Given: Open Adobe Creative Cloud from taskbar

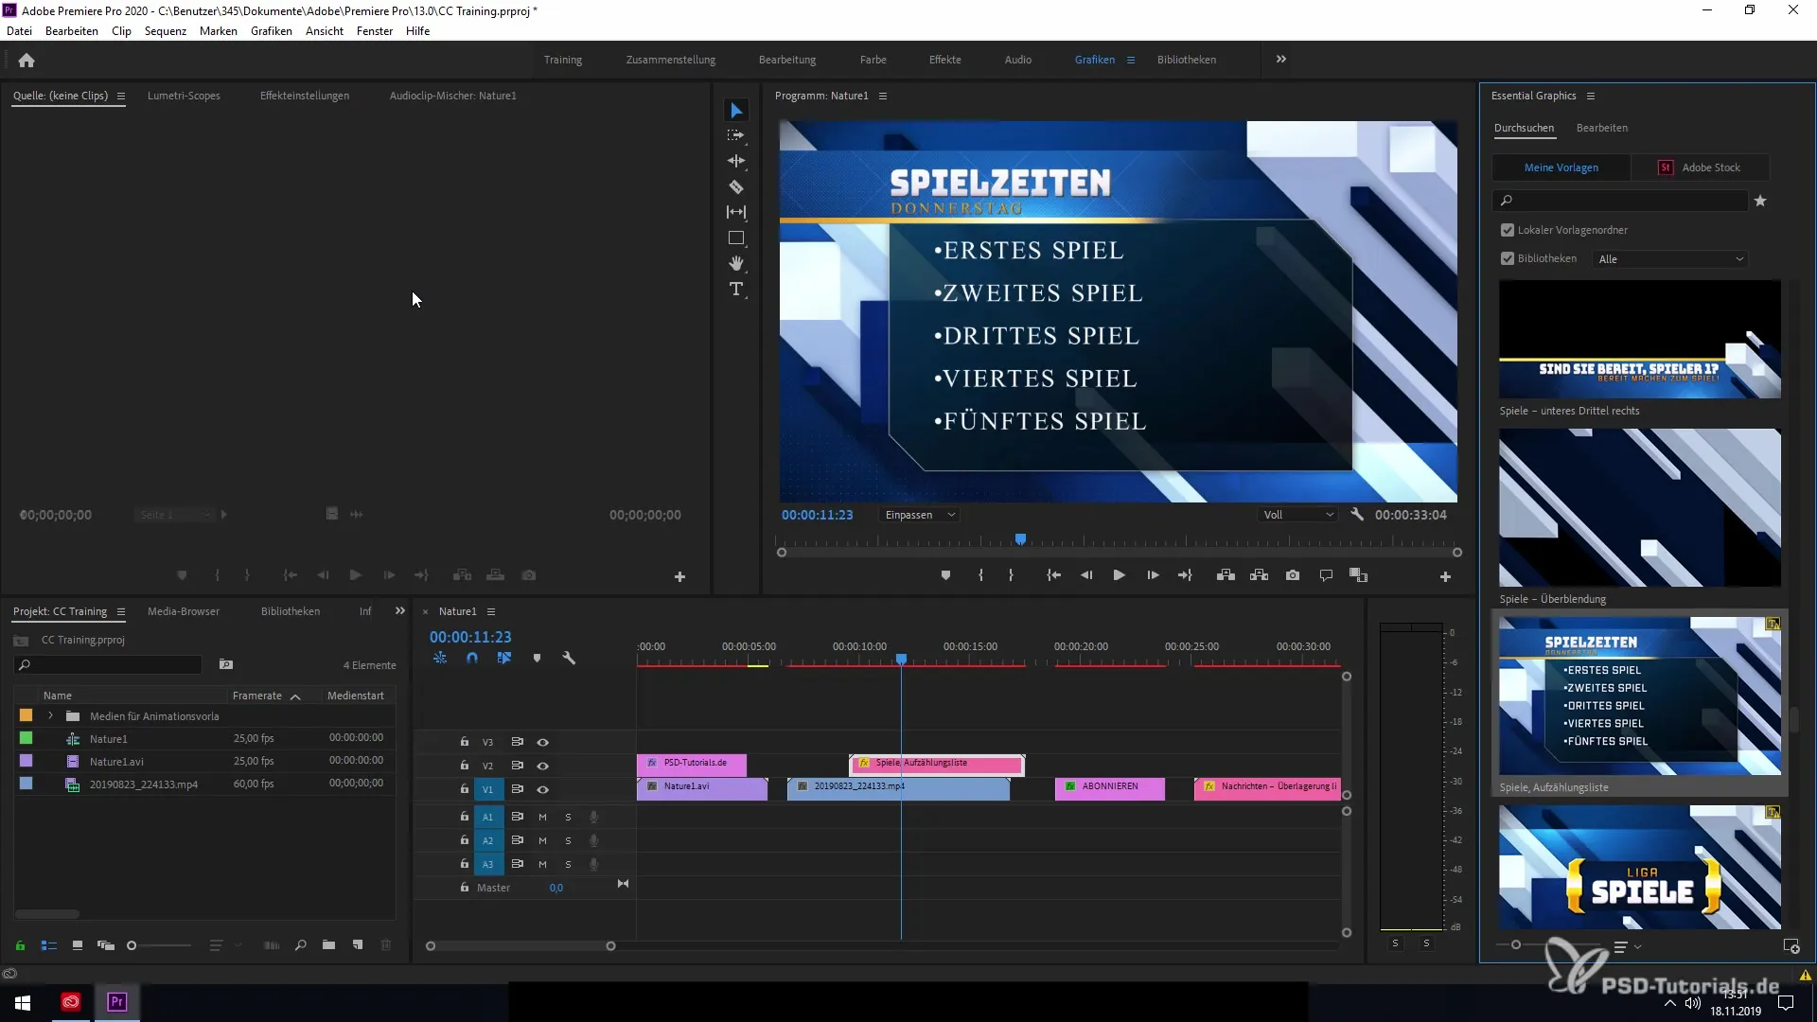Looking at the screenshot, I should [x=71, y=1002].
